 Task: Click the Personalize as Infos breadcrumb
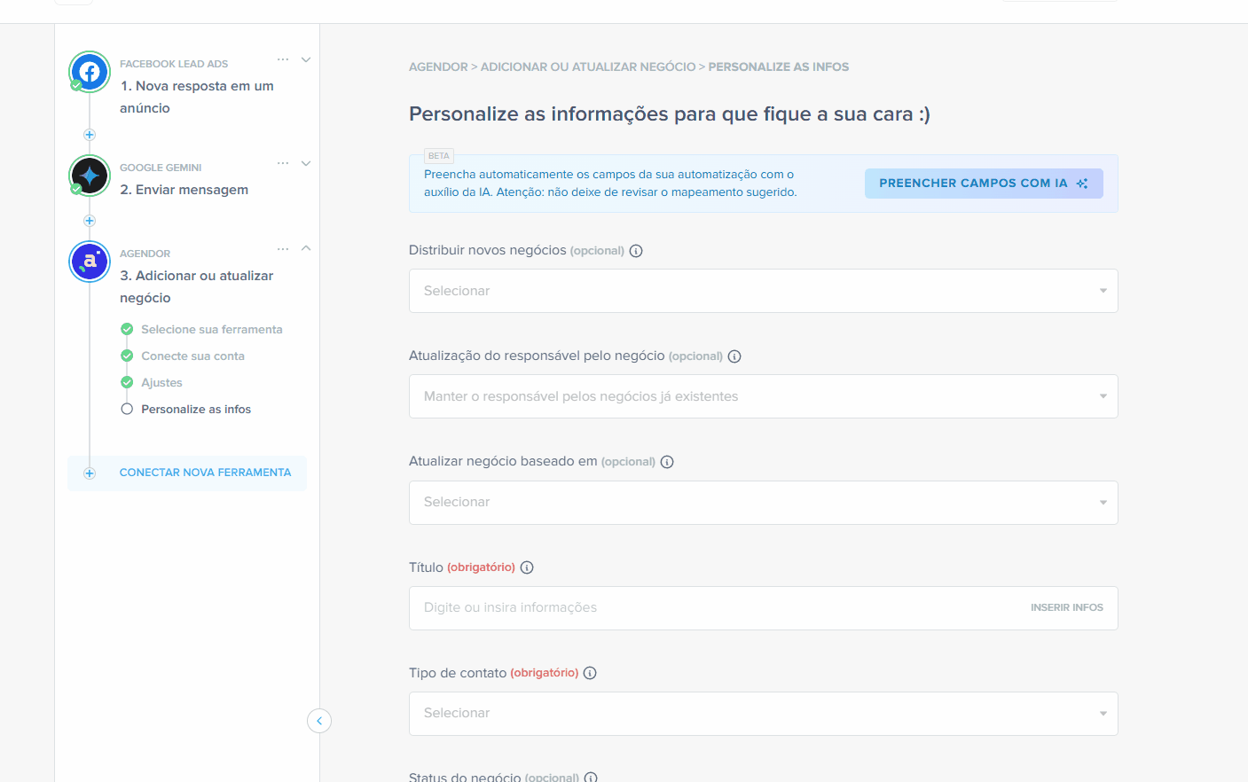[x=778, y=66]
